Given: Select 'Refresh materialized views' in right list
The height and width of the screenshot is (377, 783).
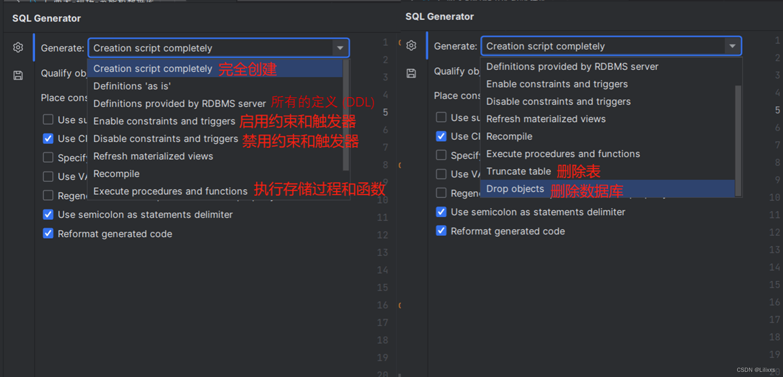Looking at the screenshot, I should click(608, 119).
